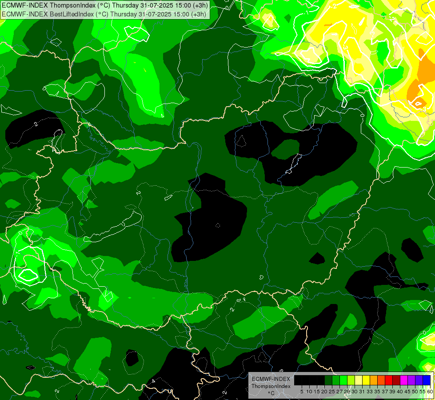Image resolution: width=435 pixels, height=400 pixels.
Task: Click the legend scale value 10
Action: (309, 392)
